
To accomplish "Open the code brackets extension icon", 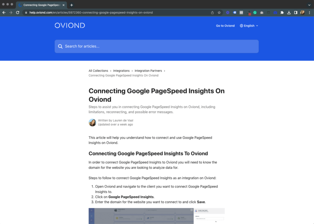I will tap(241, 13).
